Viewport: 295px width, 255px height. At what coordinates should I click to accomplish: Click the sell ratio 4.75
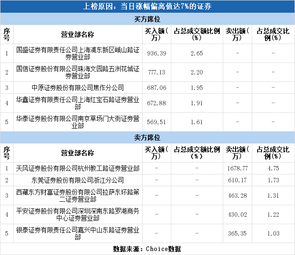(x=273, y=168)
